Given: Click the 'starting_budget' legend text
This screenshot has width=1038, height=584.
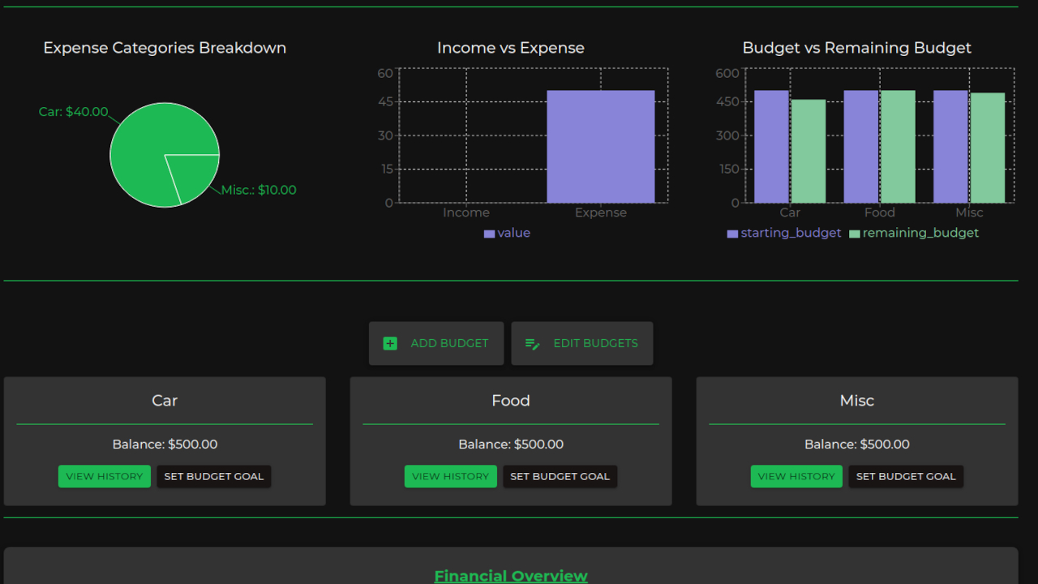Looking at the screenshot, I should tap(791, 233).
